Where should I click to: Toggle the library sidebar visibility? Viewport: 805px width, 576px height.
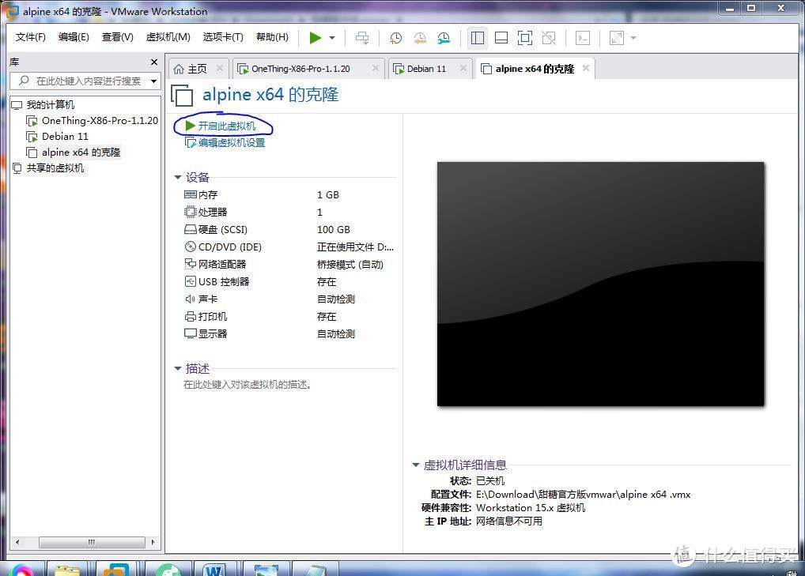(x=478, y=37)
